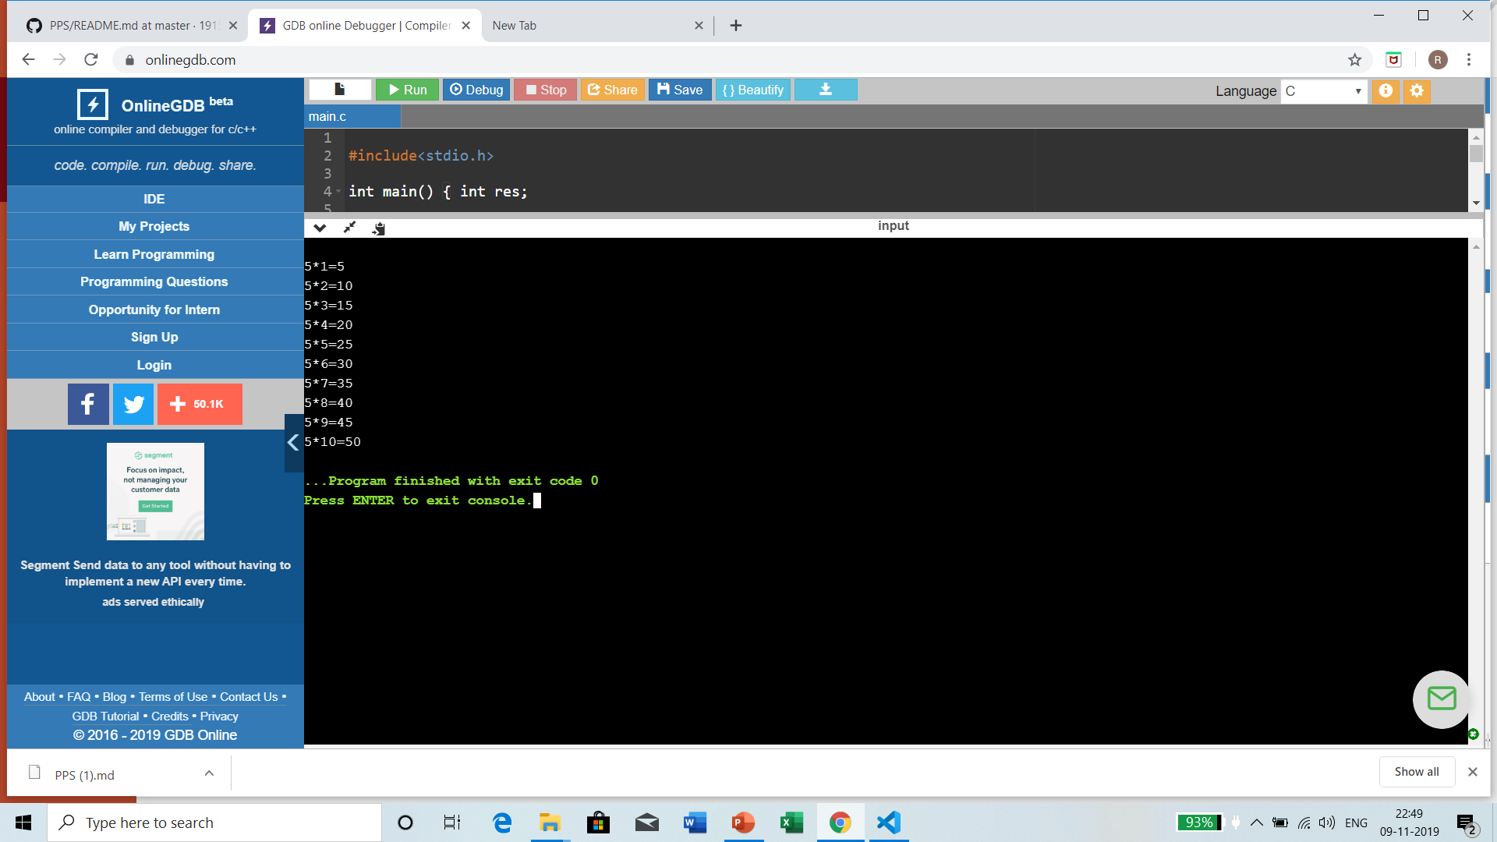Click the console expand arrows icon
The width and height of the screenshot is (1497, 842).
pyautogui.click(x=349, y=227)
